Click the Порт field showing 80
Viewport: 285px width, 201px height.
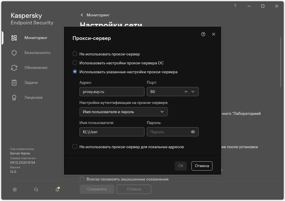click(x=172, y=92)
